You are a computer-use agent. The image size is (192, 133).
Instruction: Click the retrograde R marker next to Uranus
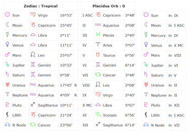76,85
